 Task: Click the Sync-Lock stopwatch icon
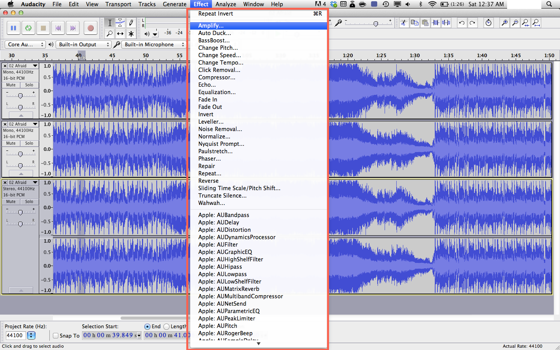point(488,23)
